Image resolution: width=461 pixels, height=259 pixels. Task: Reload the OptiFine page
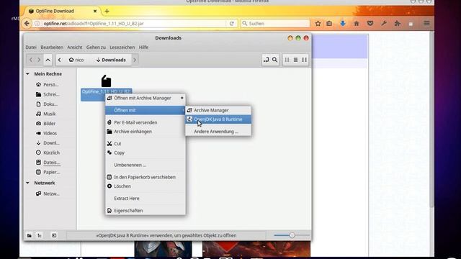[232, 24]
